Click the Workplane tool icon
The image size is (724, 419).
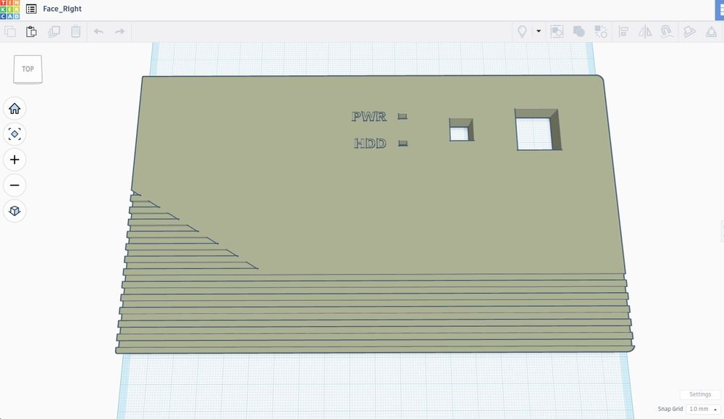click(711, 31)
